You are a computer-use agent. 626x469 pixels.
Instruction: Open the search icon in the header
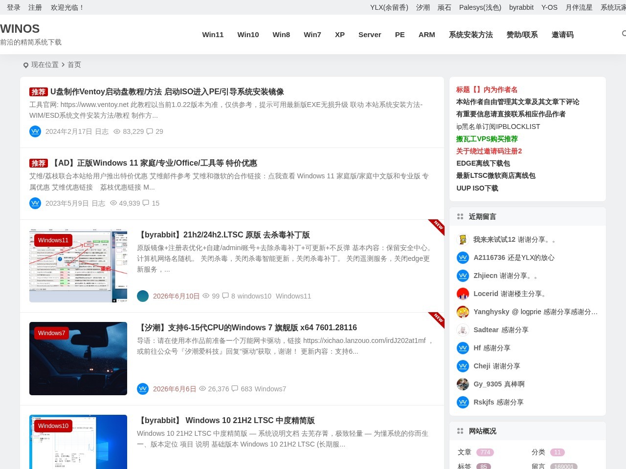tap(624, 34)
